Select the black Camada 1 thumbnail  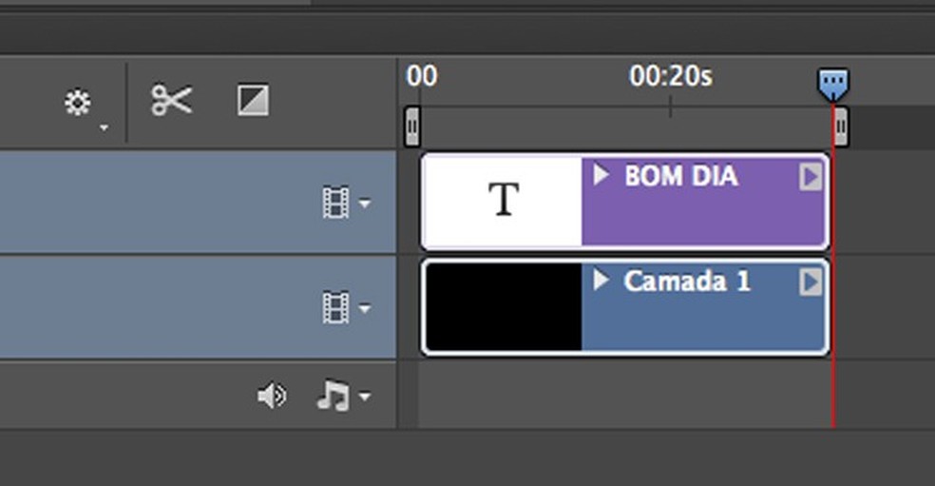pyautogui.click(x=503, y=308)
